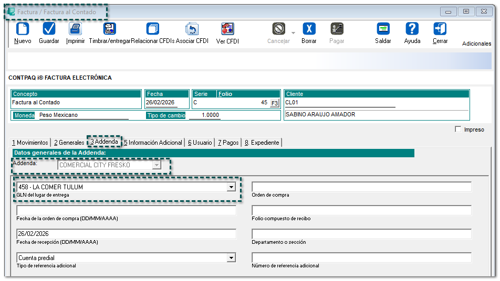Image resolution: width=500 pixels, height=281 pixels.
Task: Click the Adicionales link
Action: point(476,44)
